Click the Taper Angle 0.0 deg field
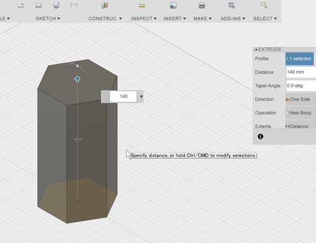This screenshot has width=316, height=243. click(x=301, y=86)
